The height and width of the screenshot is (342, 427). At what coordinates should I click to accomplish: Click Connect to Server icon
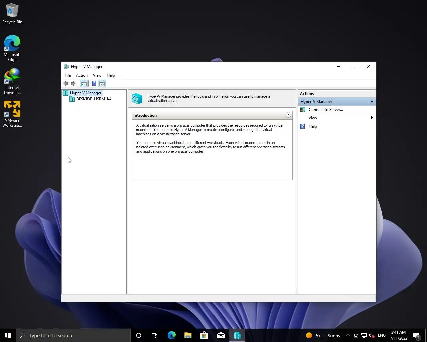pos(303,110)
